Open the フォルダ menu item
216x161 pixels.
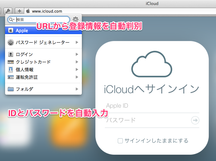pyautogui.click(x=43, y=89)
